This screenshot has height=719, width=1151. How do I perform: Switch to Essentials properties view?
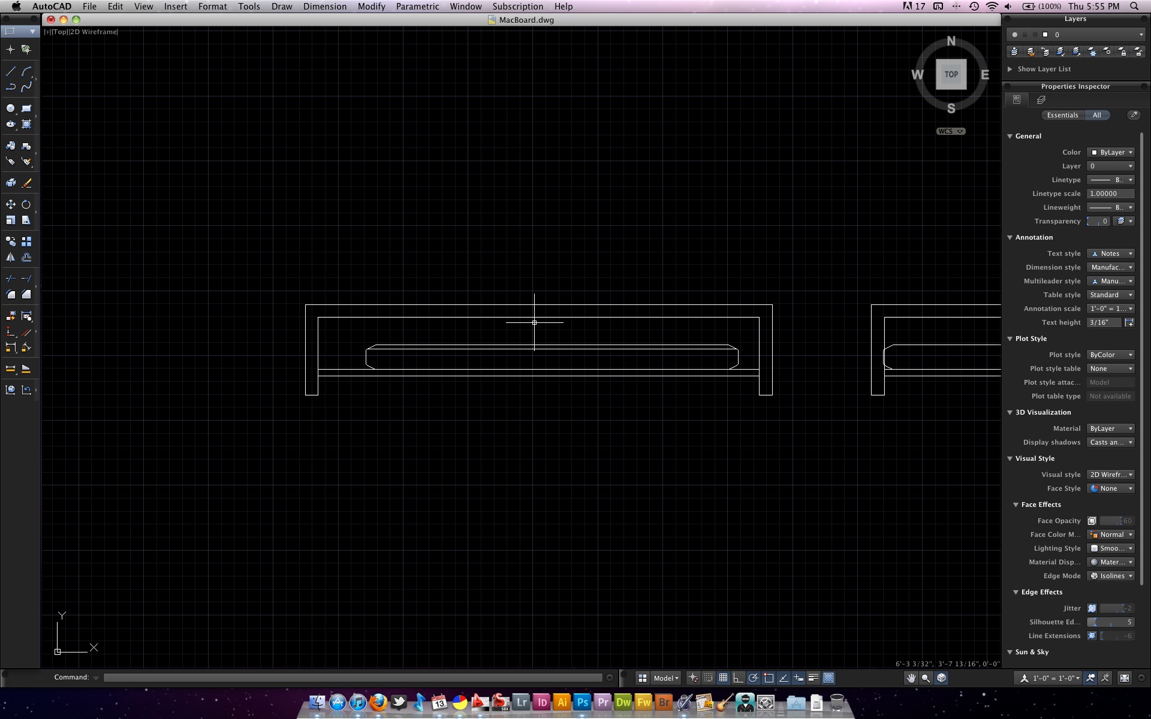click(1063, 115)
